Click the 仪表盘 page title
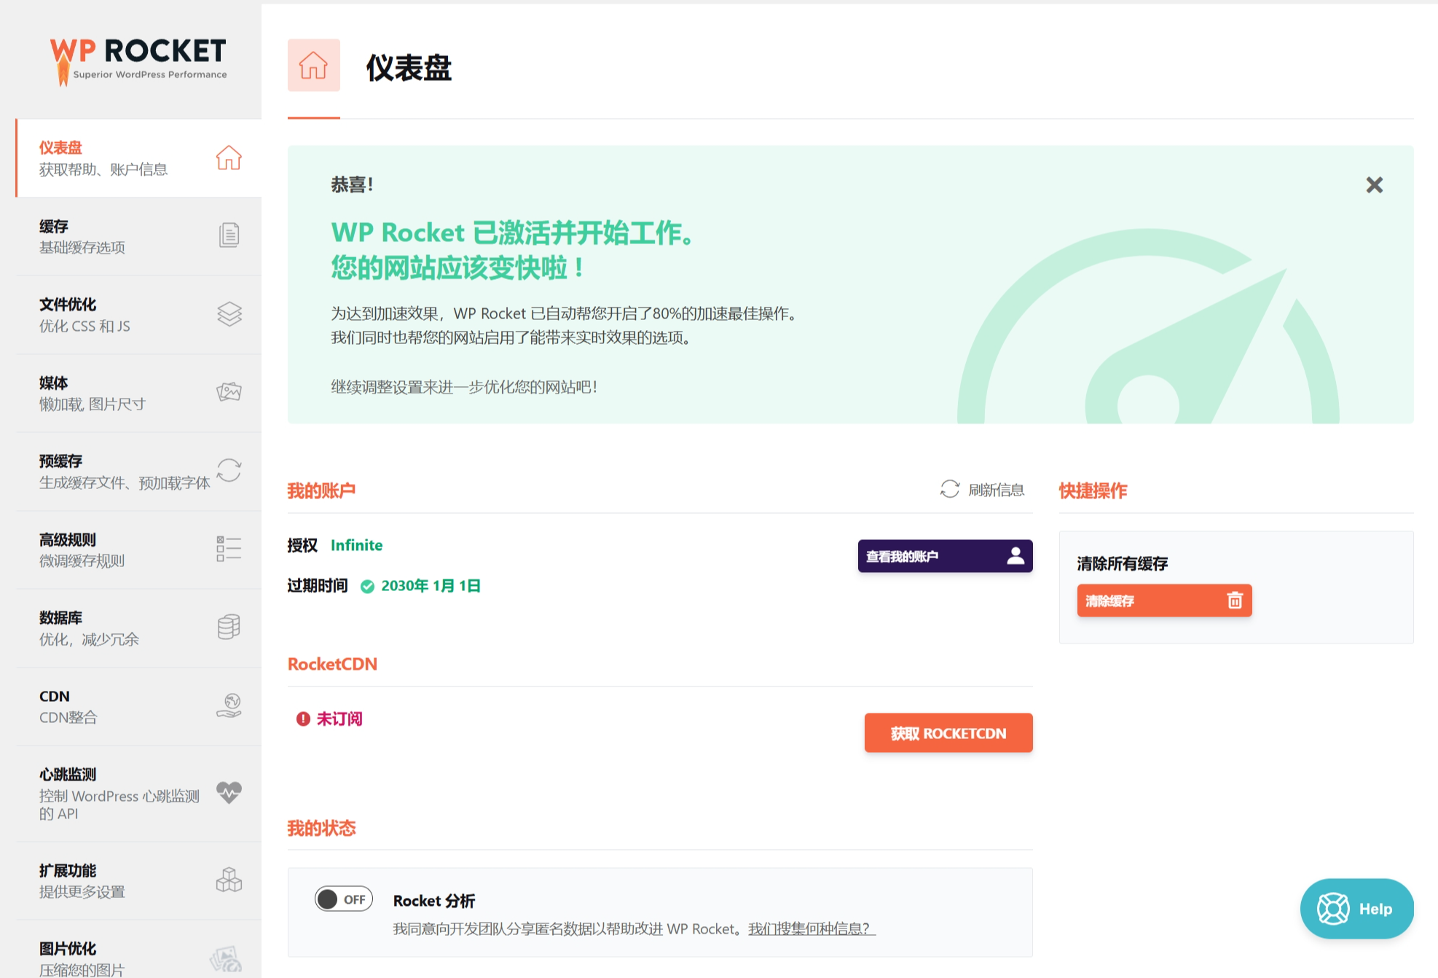The width and height of the screenshot is (1438, 978). point(409,68)
